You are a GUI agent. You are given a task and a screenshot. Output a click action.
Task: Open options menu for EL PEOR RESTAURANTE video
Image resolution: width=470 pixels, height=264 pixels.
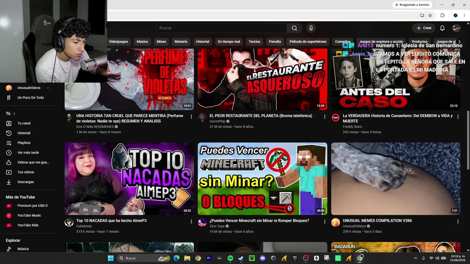(325, 117)
